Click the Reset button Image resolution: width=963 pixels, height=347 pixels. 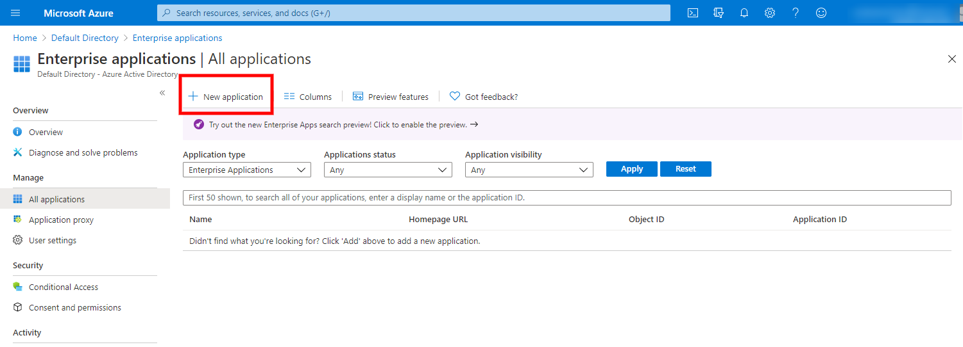[x=686, y=169]
